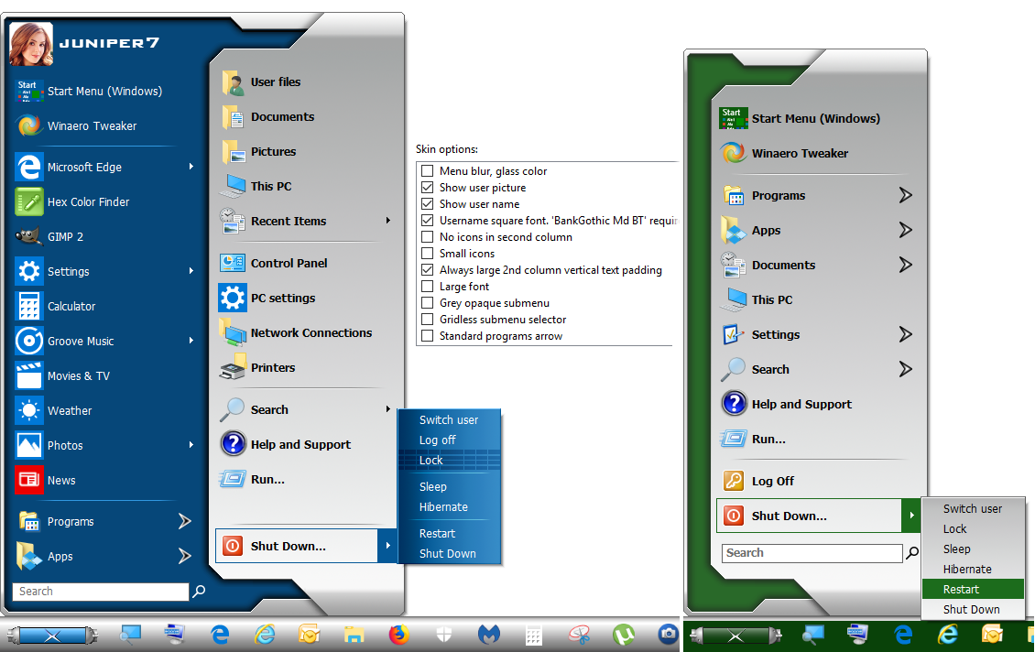The width and height of the screenshot is (1035, 652).
Task: Click the Weather app icon
Action: (29, 410)
